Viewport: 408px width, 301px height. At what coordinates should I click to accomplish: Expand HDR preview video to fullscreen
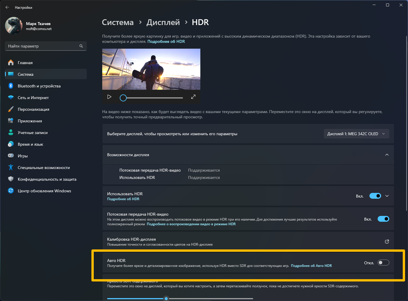(193, 97)
